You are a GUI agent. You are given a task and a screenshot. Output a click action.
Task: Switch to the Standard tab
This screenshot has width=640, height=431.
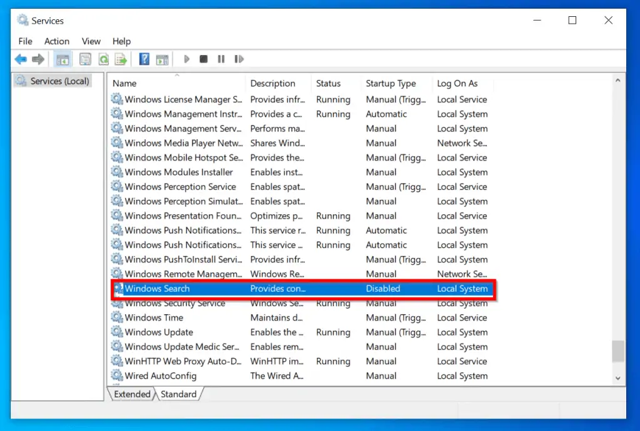tap(178, 394)
